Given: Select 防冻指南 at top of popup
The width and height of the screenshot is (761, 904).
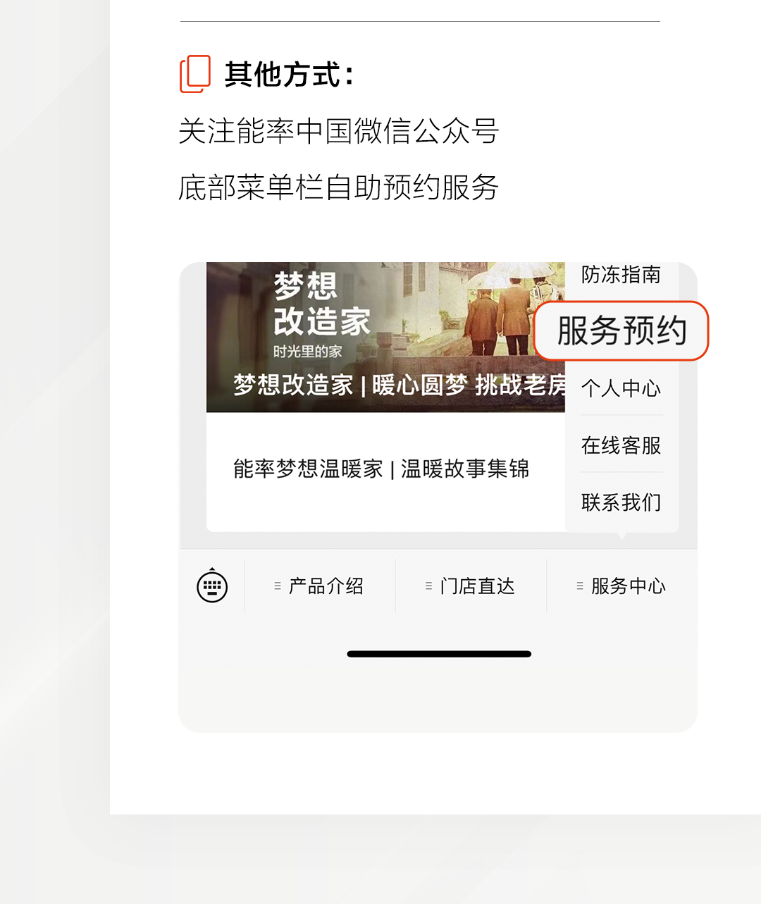Looking at the screenshot, I should click(x=621, y=275).
